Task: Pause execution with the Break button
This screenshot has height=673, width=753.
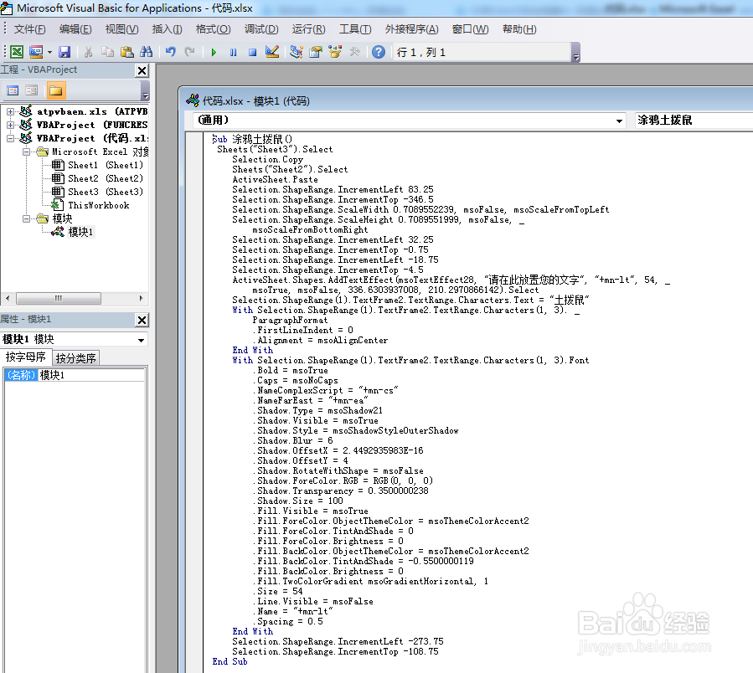Action: tap(233, 52)
